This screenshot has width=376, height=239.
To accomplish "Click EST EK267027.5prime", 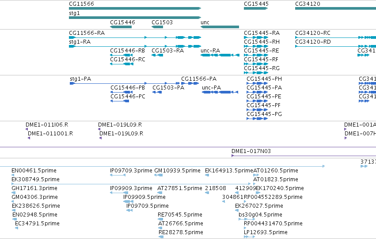I will coord(259,206).
